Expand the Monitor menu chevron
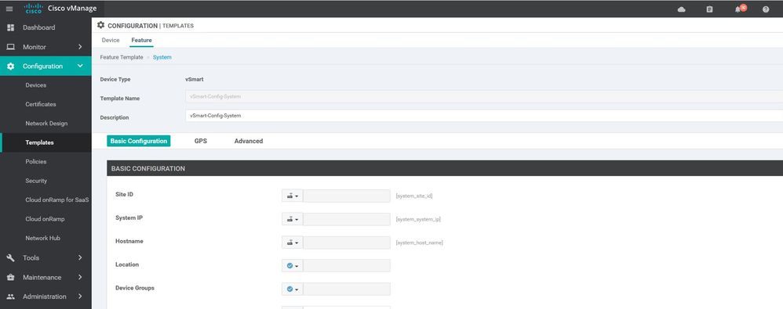 [80, 47]
